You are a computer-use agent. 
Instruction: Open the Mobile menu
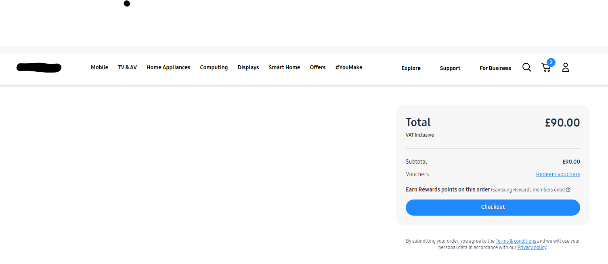[99, 67]
